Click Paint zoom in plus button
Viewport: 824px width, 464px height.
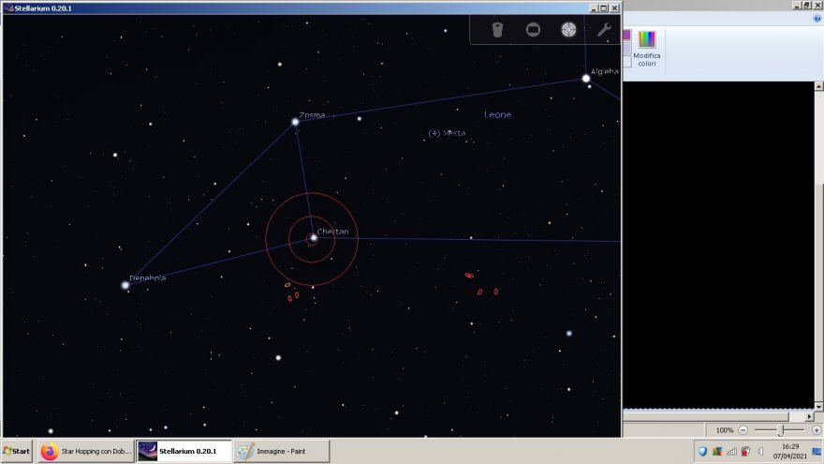pos(817,430)
